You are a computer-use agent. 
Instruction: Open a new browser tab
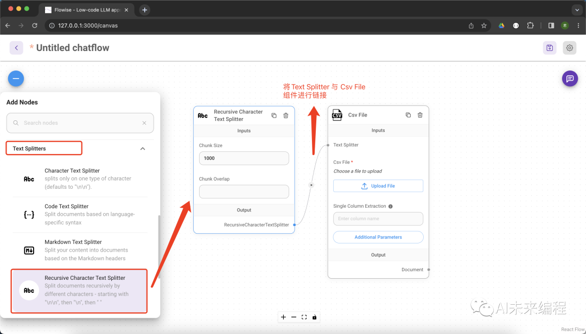point(145,10)
